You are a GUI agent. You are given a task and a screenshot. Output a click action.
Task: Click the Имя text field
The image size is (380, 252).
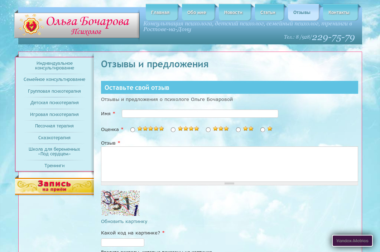coord(200,114)
